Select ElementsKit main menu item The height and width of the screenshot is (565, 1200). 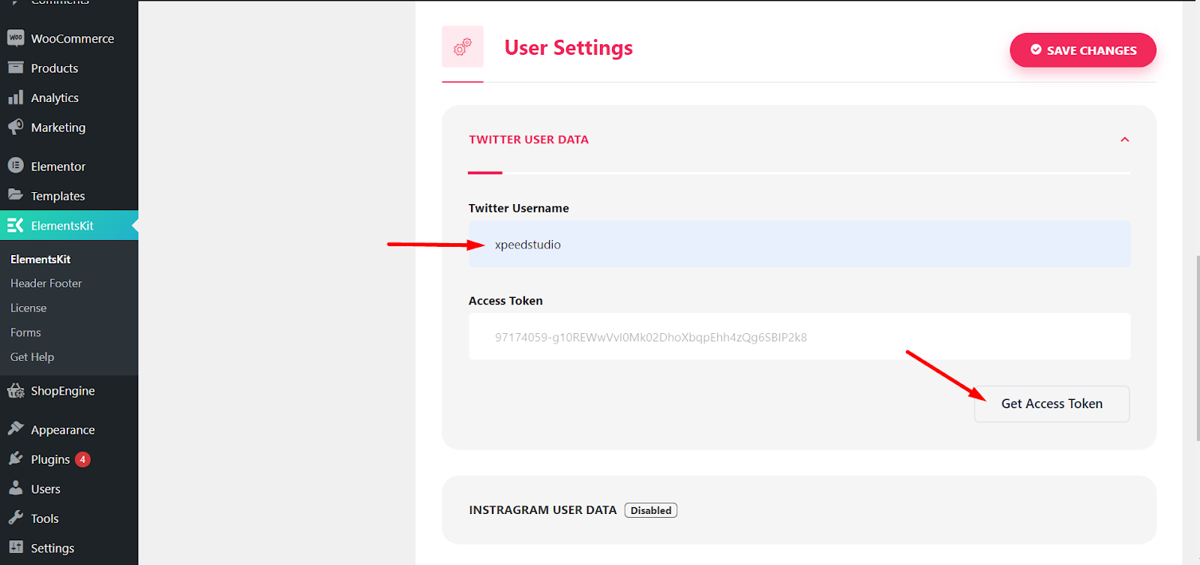click(x=69, y=225)
